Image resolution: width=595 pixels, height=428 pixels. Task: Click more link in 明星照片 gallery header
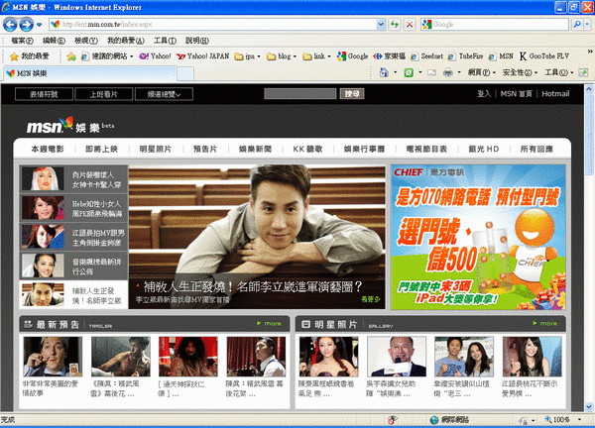point(544,323)
